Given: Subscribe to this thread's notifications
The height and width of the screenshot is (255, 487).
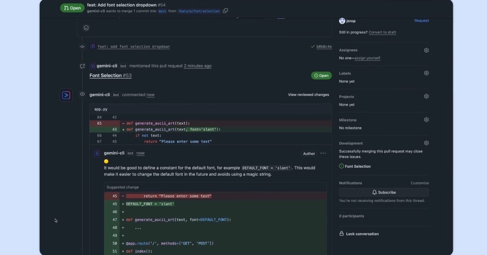Looking at the screenshot, I should click(x=384, y=192).
